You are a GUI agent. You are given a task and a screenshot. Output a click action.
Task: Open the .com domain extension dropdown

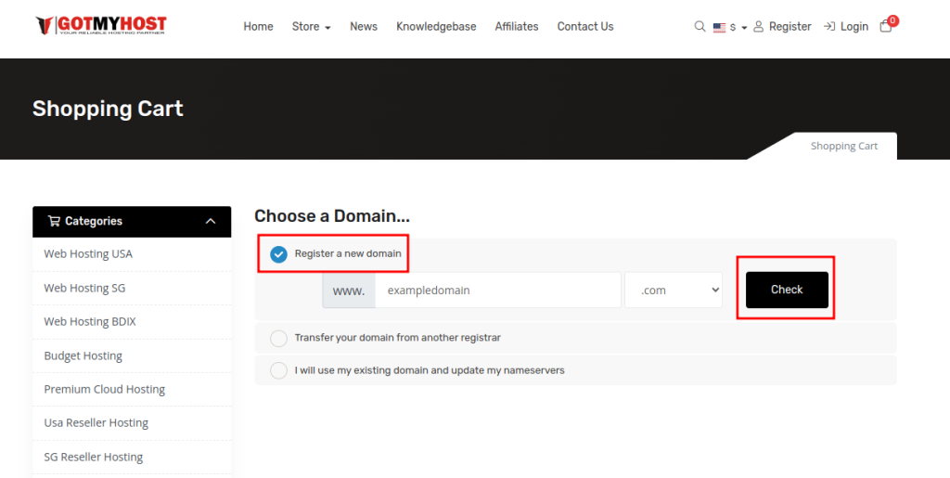[673, 290]
